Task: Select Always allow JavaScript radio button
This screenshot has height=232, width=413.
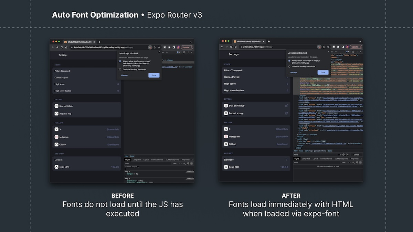Action: tap(120, 61)
